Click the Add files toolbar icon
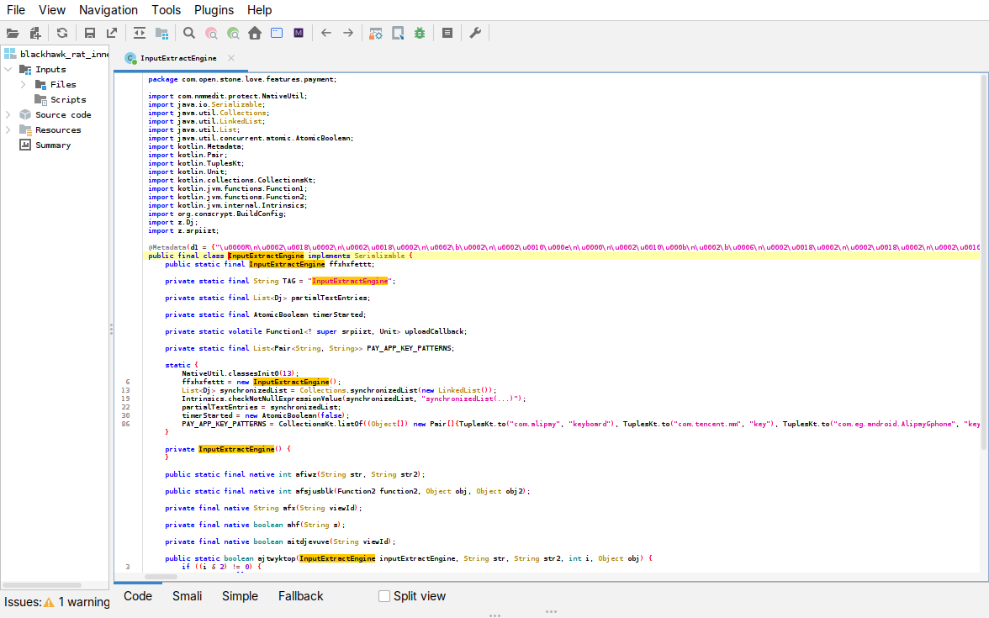989x618 pixels. coord(35,34)
